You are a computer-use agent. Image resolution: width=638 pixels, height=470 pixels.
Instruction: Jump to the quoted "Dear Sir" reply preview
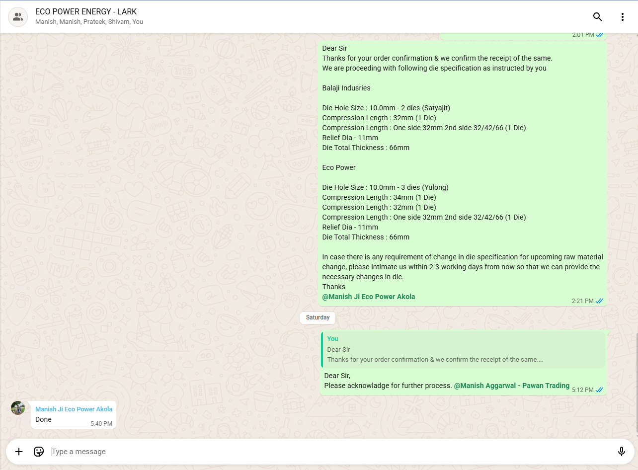pyautogui.click(x=463, y=350)
